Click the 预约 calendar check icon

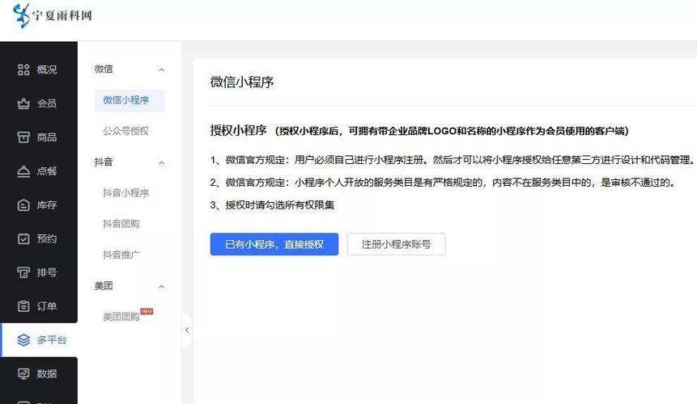pyautogui.click(x=23, y=238)
